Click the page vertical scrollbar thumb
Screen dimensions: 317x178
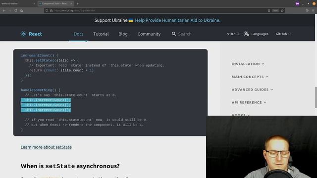[x=316, y=97]
